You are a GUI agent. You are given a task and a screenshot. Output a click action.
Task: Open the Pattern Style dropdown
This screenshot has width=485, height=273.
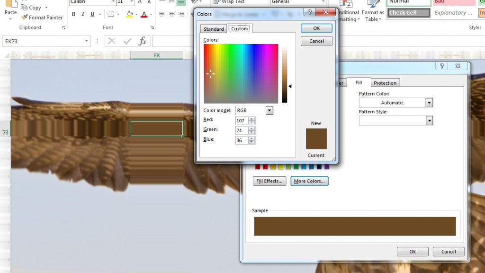point(430,120)
